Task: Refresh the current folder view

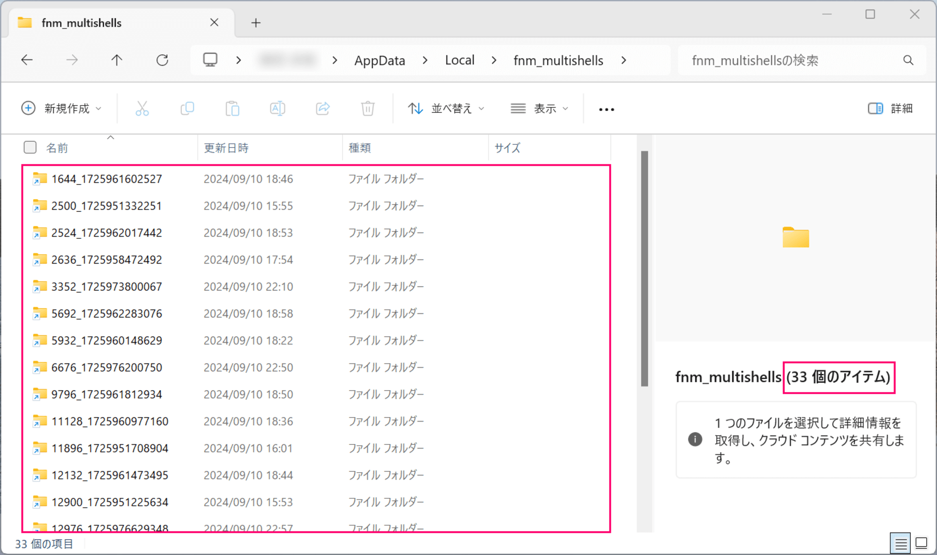Action: coord(162,60)
